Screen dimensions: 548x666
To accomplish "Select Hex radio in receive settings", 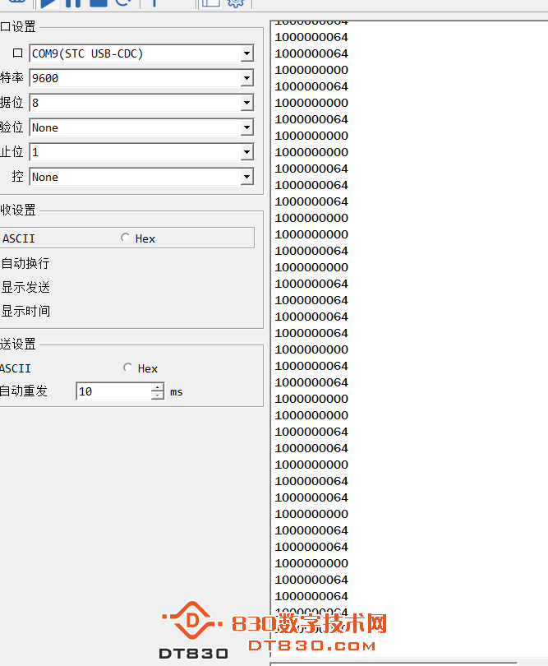I will point(126,238).
